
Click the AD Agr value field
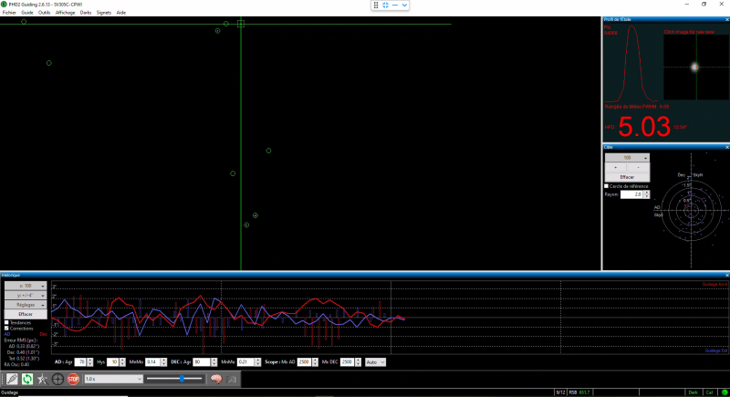coord(80,362)
